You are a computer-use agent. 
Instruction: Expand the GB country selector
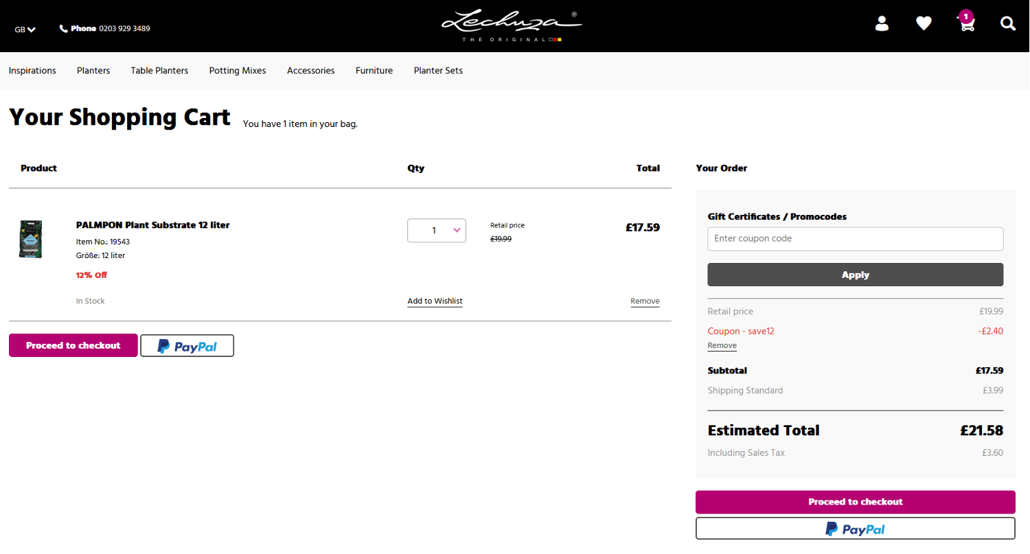pos(25,30)
